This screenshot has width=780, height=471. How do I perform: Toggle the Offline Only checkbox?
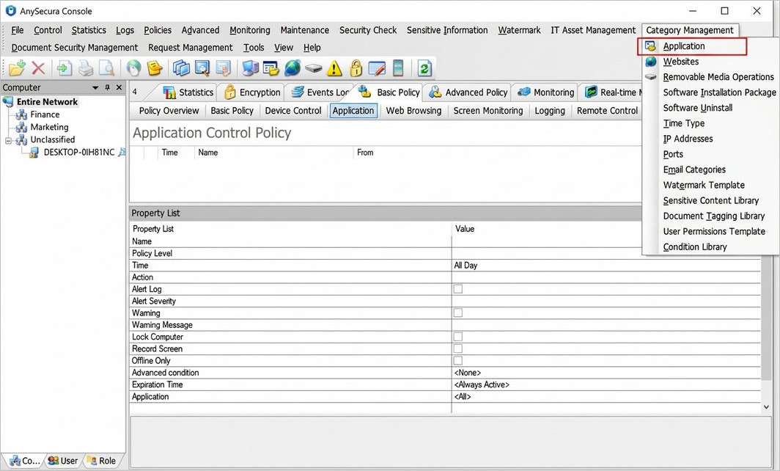(458, 360)
